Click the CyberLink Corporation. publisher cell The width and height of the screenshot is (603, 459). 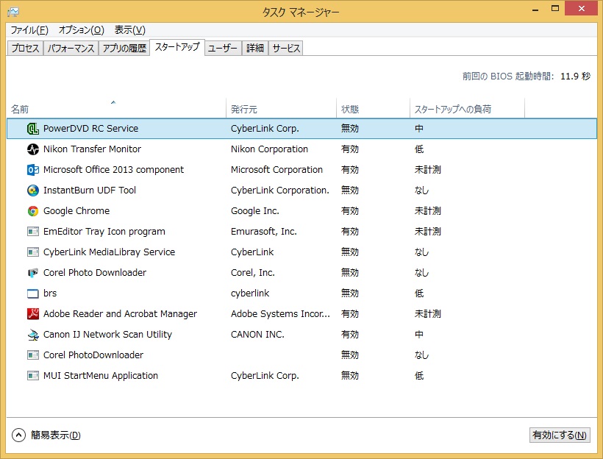(280, 190)
